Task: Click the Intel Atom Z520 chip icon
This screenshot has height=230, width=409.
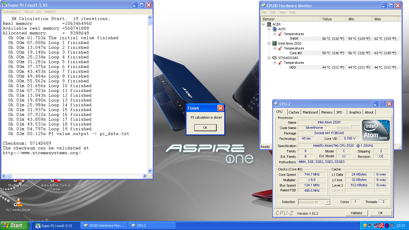Action: point(275,43)
